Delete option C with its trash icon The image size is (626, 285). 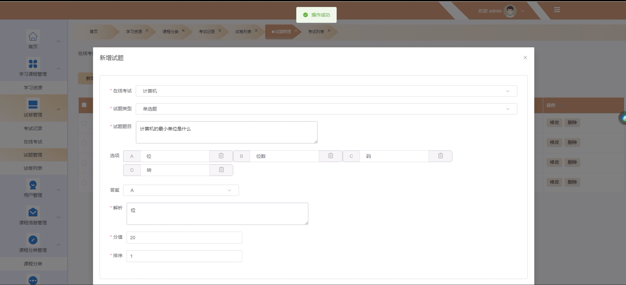pyautogui.click(x=440, y=156)
